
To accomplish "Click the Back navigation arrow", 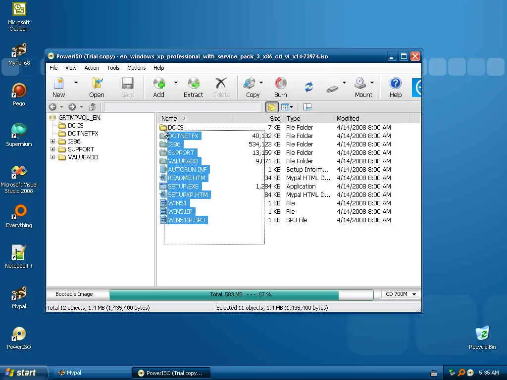I will tap(52, 107).
